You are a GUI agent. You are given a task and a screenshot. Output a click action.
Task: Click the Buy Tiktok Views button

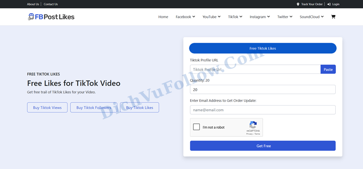(x=47, y=107)
